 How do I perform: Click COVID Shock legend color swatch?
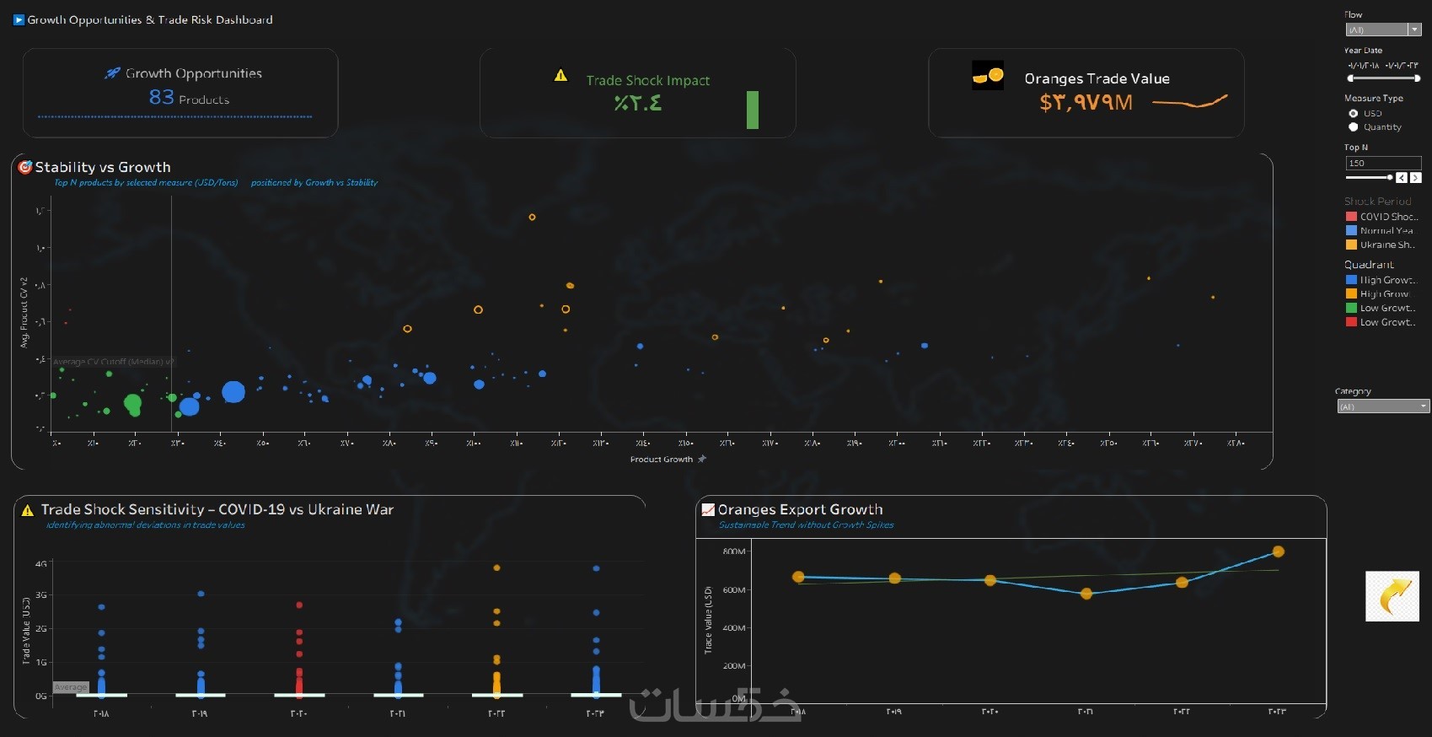click(1351, 217)
